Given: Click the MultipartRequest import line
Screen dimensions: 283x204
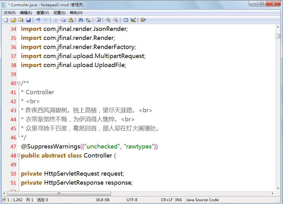Looking at the screenshot, I should [x=83, y=56].
